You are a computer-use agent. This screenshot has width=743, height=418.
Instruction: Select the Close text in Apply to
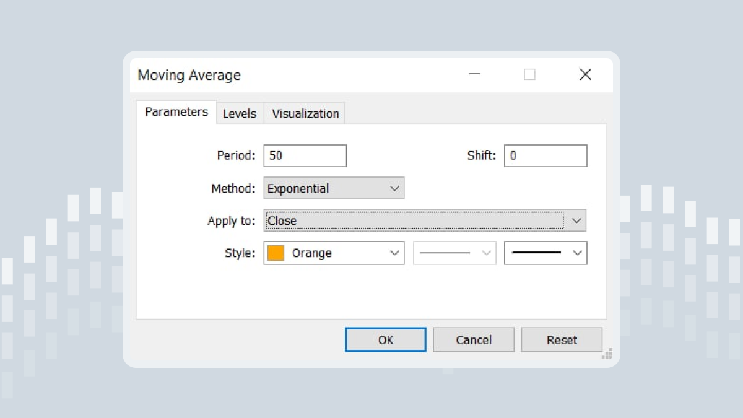point(282,221)
